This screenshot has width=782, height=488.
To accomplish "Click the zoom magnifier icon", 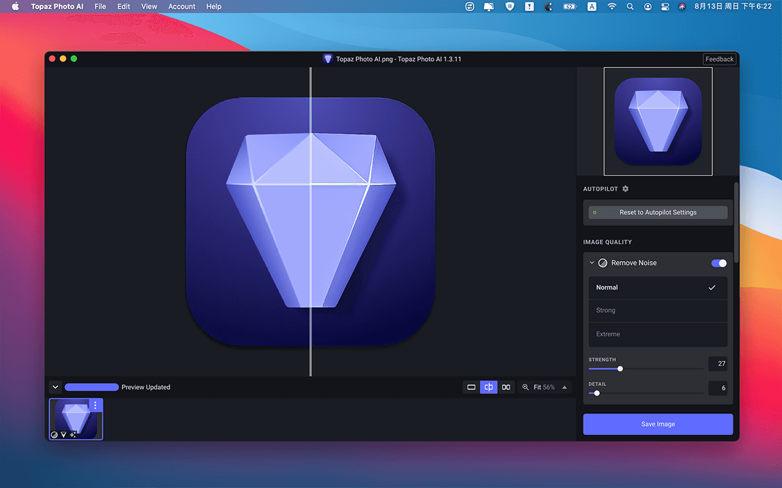I will point(526,387).
